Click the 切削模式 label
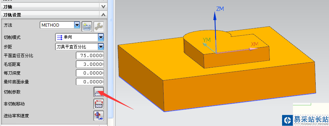 (12, 38)
